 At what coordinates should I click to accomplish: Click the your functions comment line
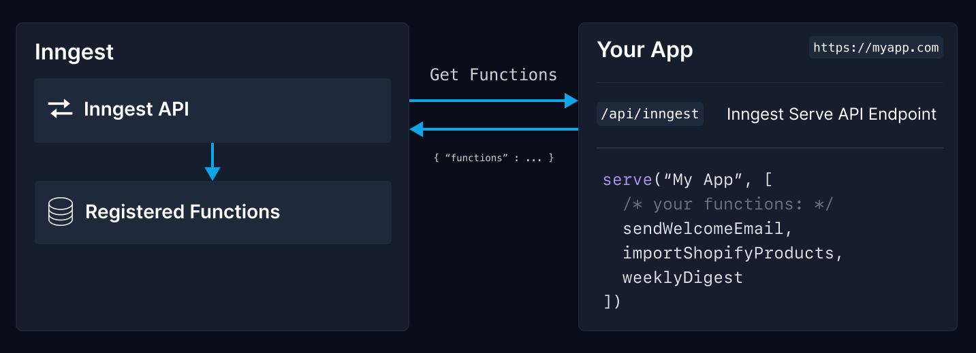(x=728, y=204)
